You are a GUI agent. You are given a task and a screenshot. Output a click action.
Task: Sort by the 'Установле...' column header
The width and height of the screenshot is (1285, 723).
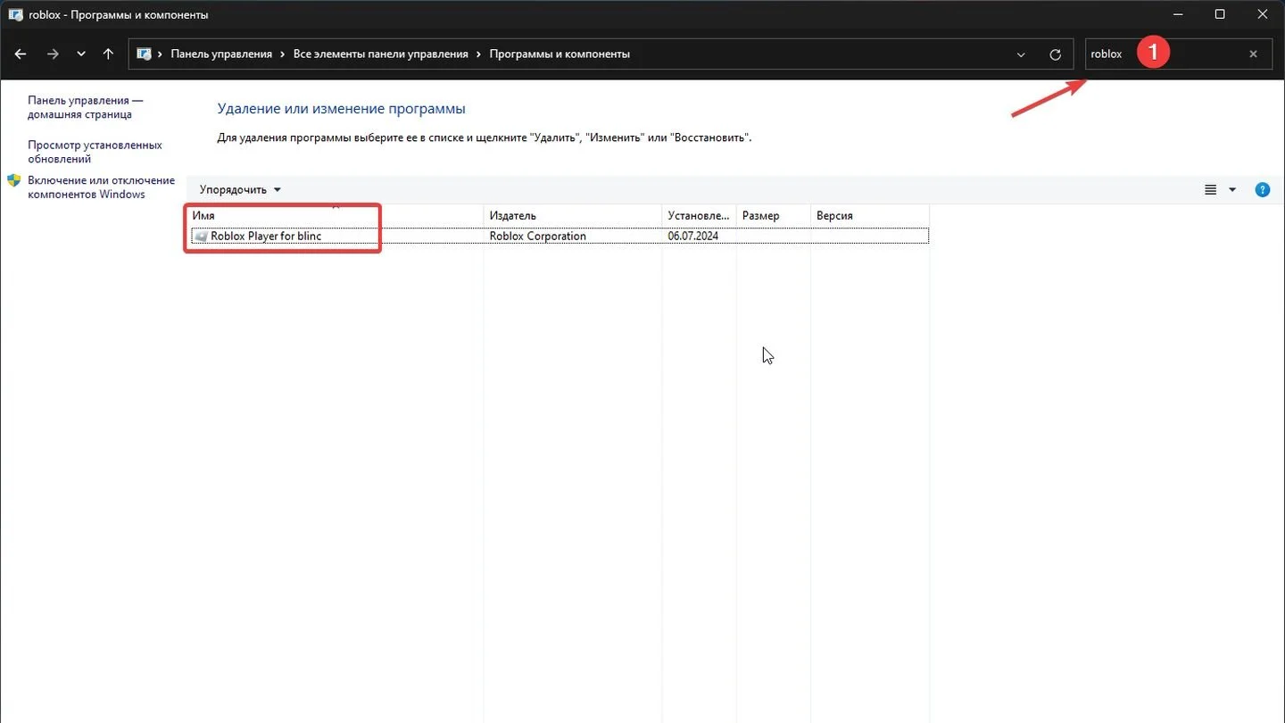pos(700,215)
